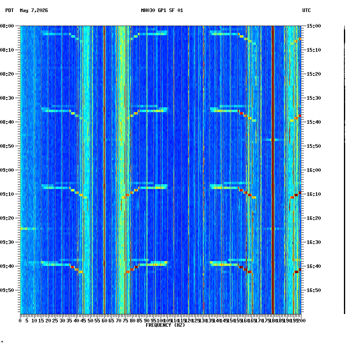The height and width of the screenshot is (346, 362).
Task: Pick the 16:10 UTC time label
Action: [x=314, y=194]
